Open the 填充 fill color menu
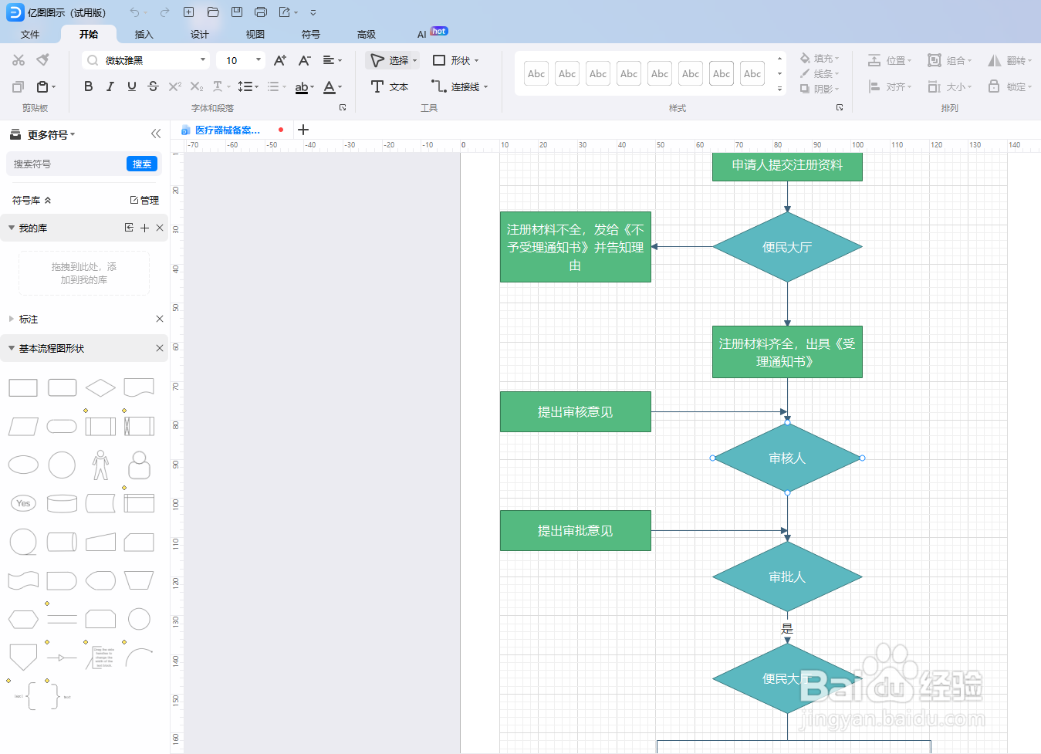This screenshot has height=754, width=1041. click(x=820, y=58)
